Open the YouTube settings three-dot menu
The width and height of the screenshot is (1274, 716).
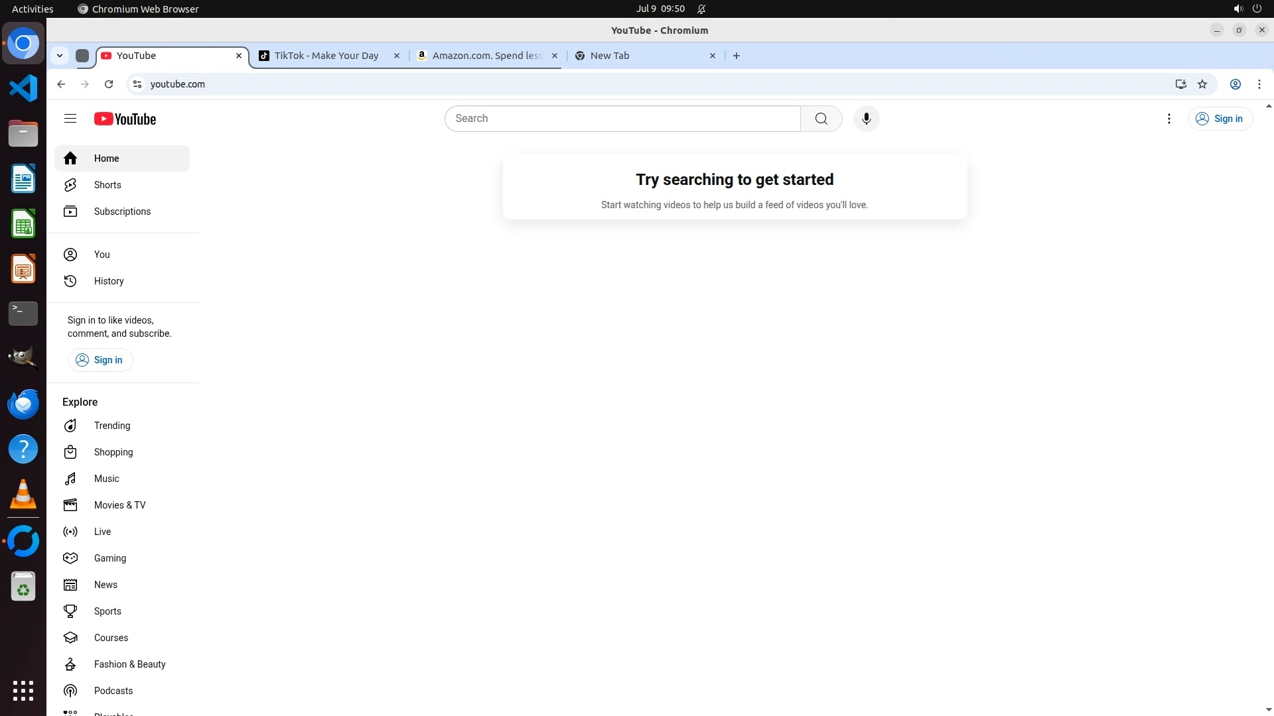tap(1168, 119)
